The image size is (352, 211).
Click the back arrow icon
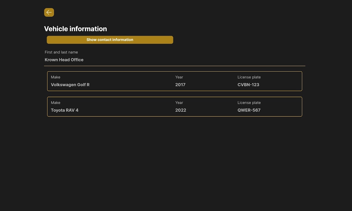(49, 12)
